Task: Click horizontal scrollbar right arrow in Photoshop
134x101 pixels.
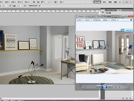Action: click(x=98, y=98)
